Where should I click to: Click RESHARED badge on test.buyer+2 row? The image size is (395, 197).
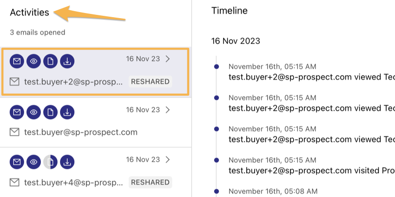click(x=151, y=81)
